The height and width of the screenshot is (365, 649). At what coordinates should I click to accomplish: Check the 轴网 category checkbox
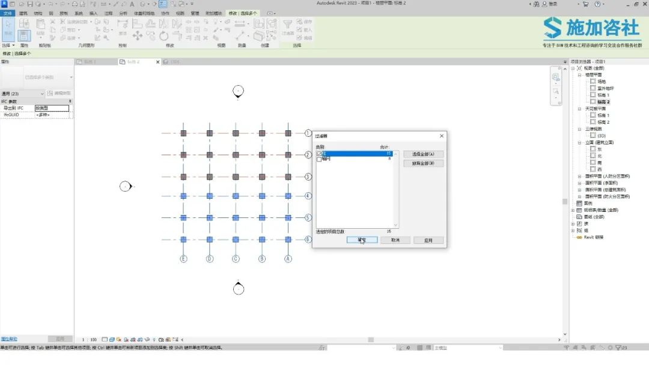318,159
